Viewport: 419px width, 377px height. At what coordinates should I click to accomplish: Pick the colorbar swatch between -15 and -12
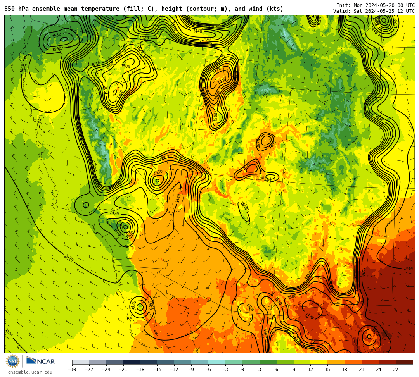click(x=166, y=362)
